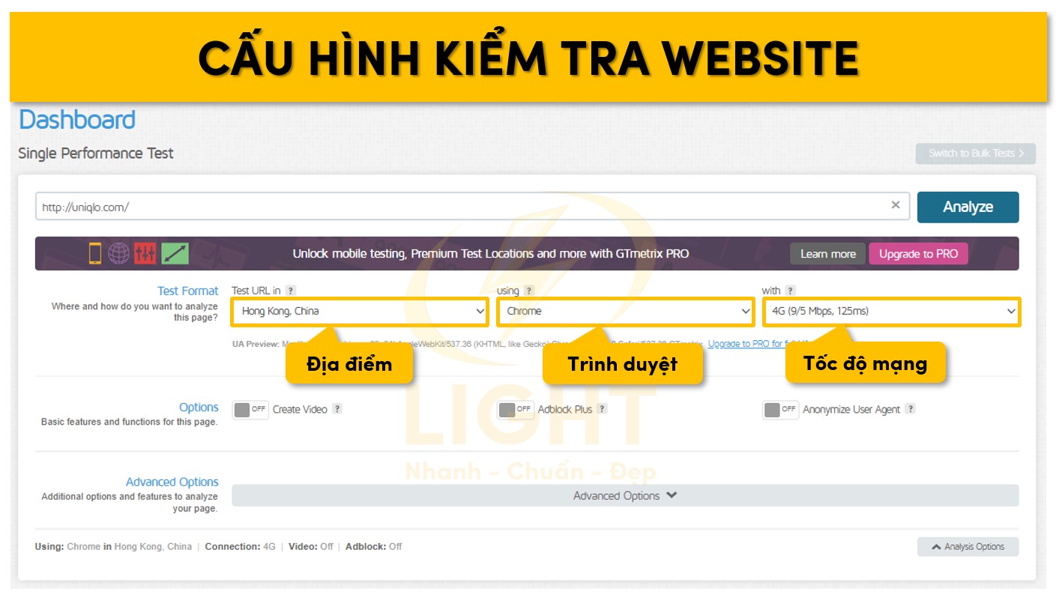Toggle the Create Video switch

pyautogui.click(x=250, y=410)
